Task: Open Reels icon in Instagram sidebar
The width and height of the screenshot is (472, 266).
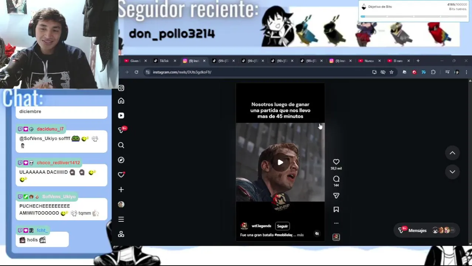Action: tap(121, 116)
